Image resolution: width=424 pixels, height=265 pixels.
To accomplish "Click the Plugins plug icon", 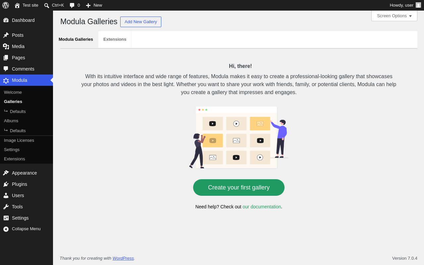I will (x=6, y=184).
